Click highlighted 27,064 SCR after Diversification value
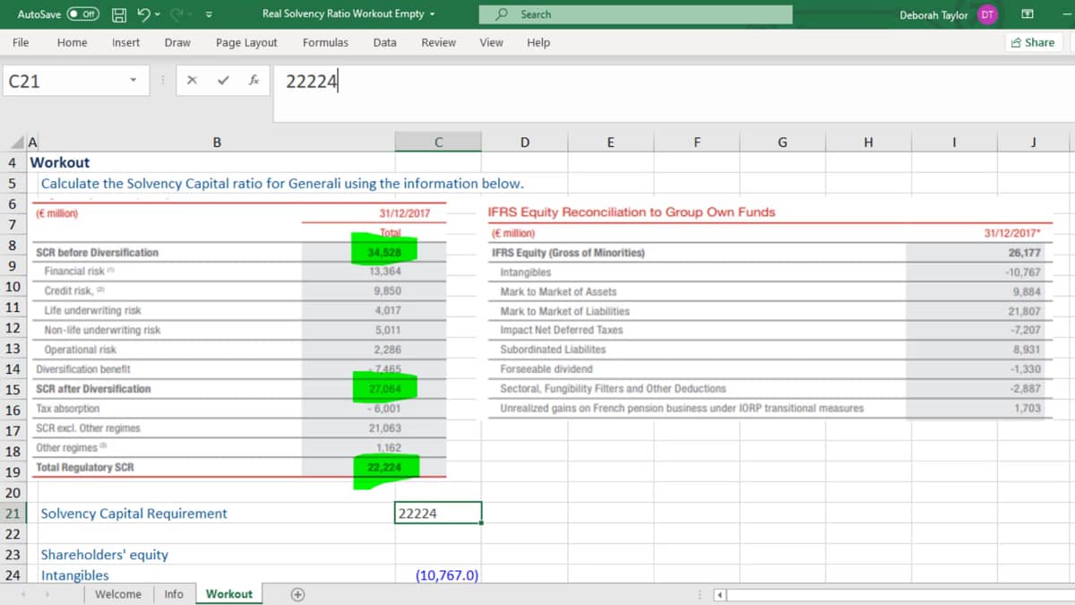 [385, 389]
